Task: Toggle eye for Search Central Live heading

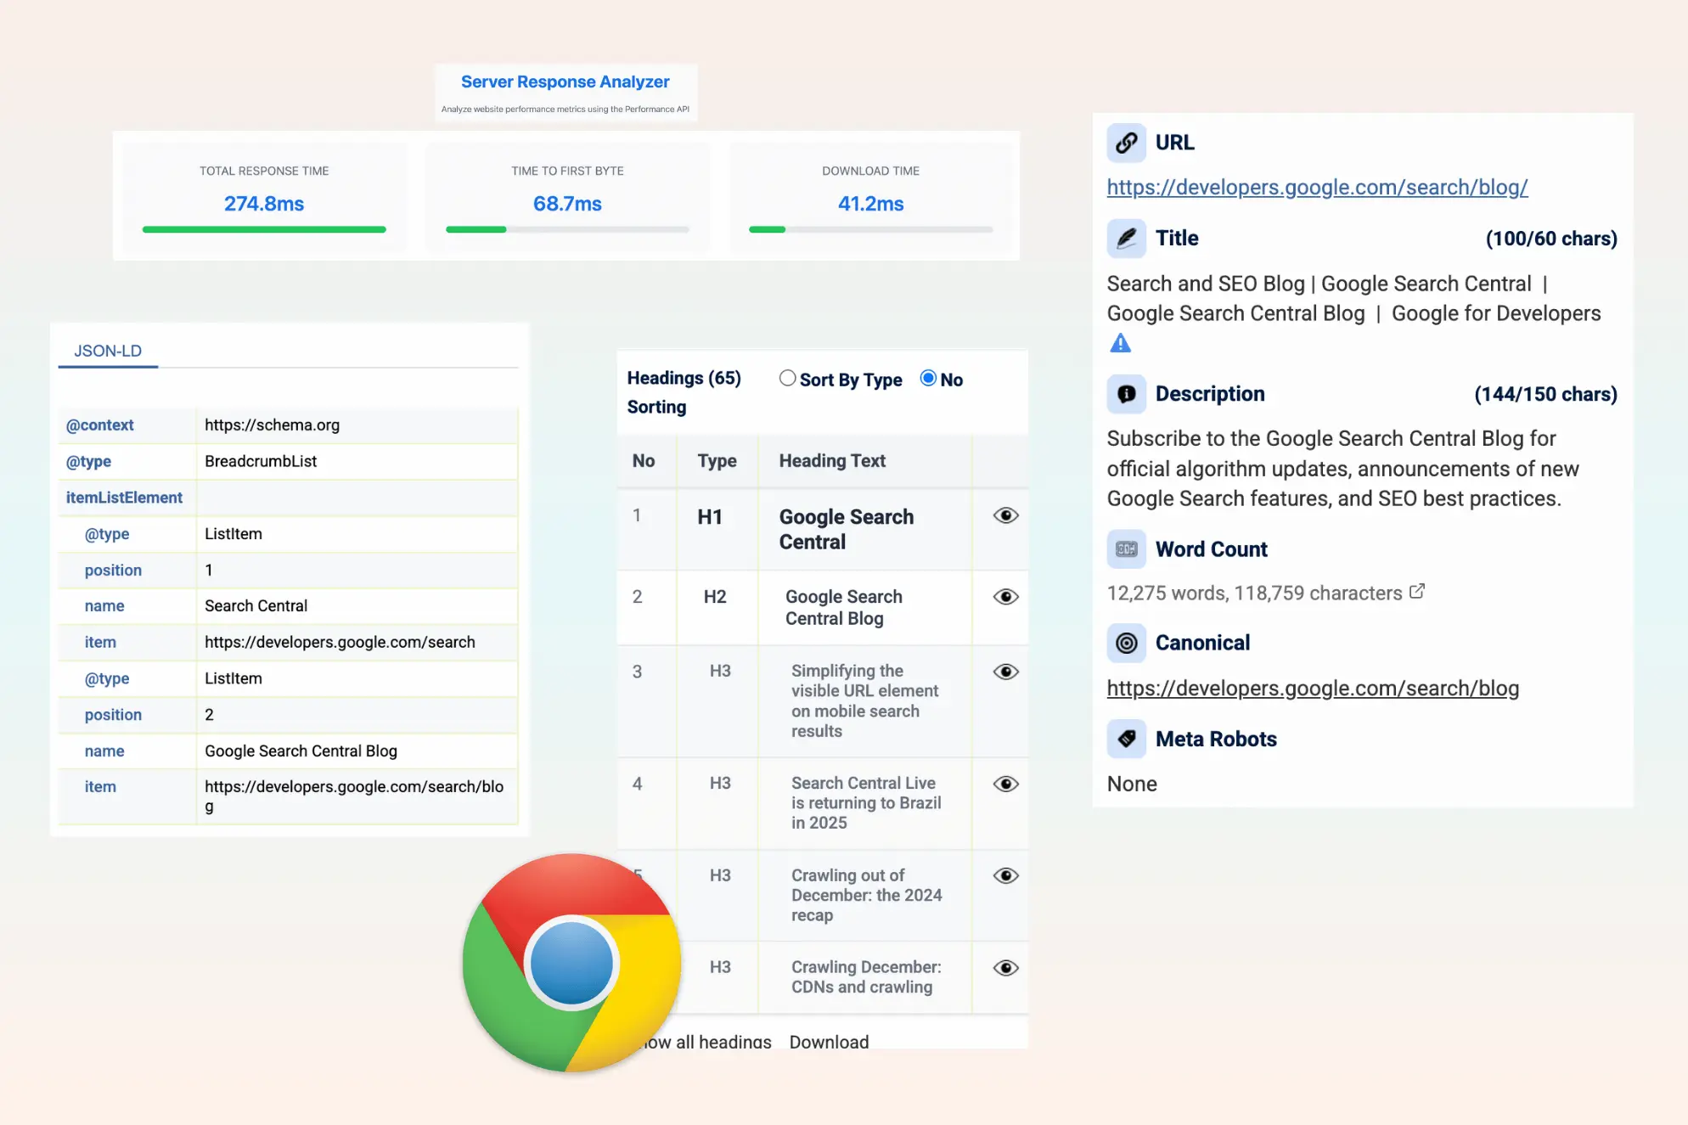Action: pyautogui.click(x=1005, y=784)
